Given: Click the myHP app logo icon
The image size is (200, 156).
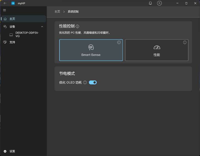Looking at the screenshot, I should (x=13, y=3).
